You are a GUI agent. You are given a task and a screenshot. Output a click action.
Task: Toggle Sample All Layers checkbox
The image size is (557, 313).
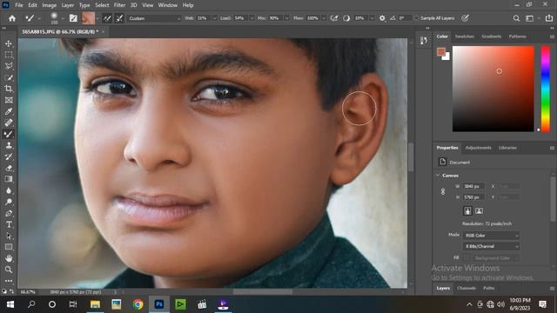click(x=416, y=18)
